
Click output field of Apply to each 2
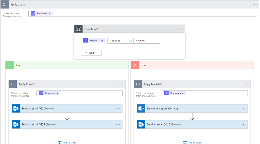pyautogui.click(x=205, y=93)
